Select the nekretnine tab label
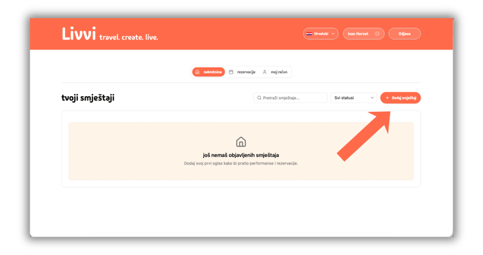Viewport: 483px width, 255px height. [x=213, y=72]
